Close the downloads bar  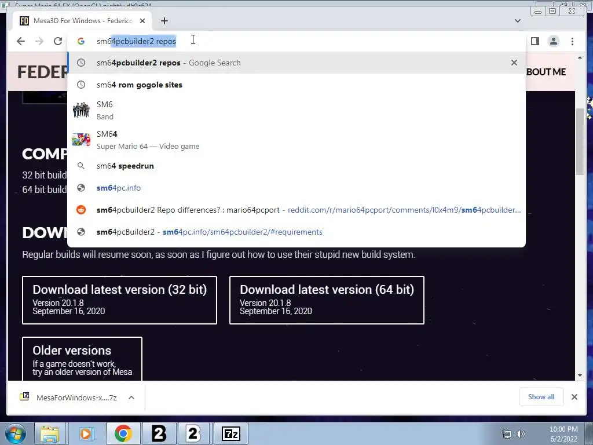point(574,396)
